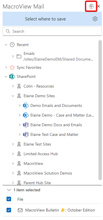The width and height of the screenshot is (103, 220).
Task: Select Demo Emails and Documents
Action: coord(56,105)
